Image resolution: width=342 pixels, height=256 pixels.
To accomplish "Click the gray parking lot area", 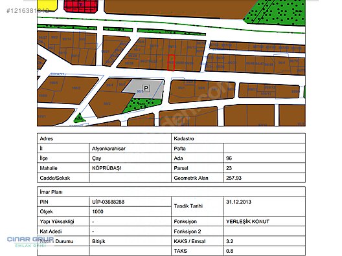I will 144,88.
